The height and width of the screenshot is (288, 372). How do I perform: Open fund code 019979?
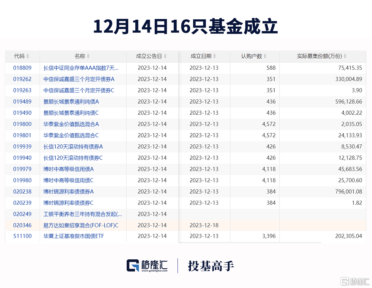[x=22, y=169]
